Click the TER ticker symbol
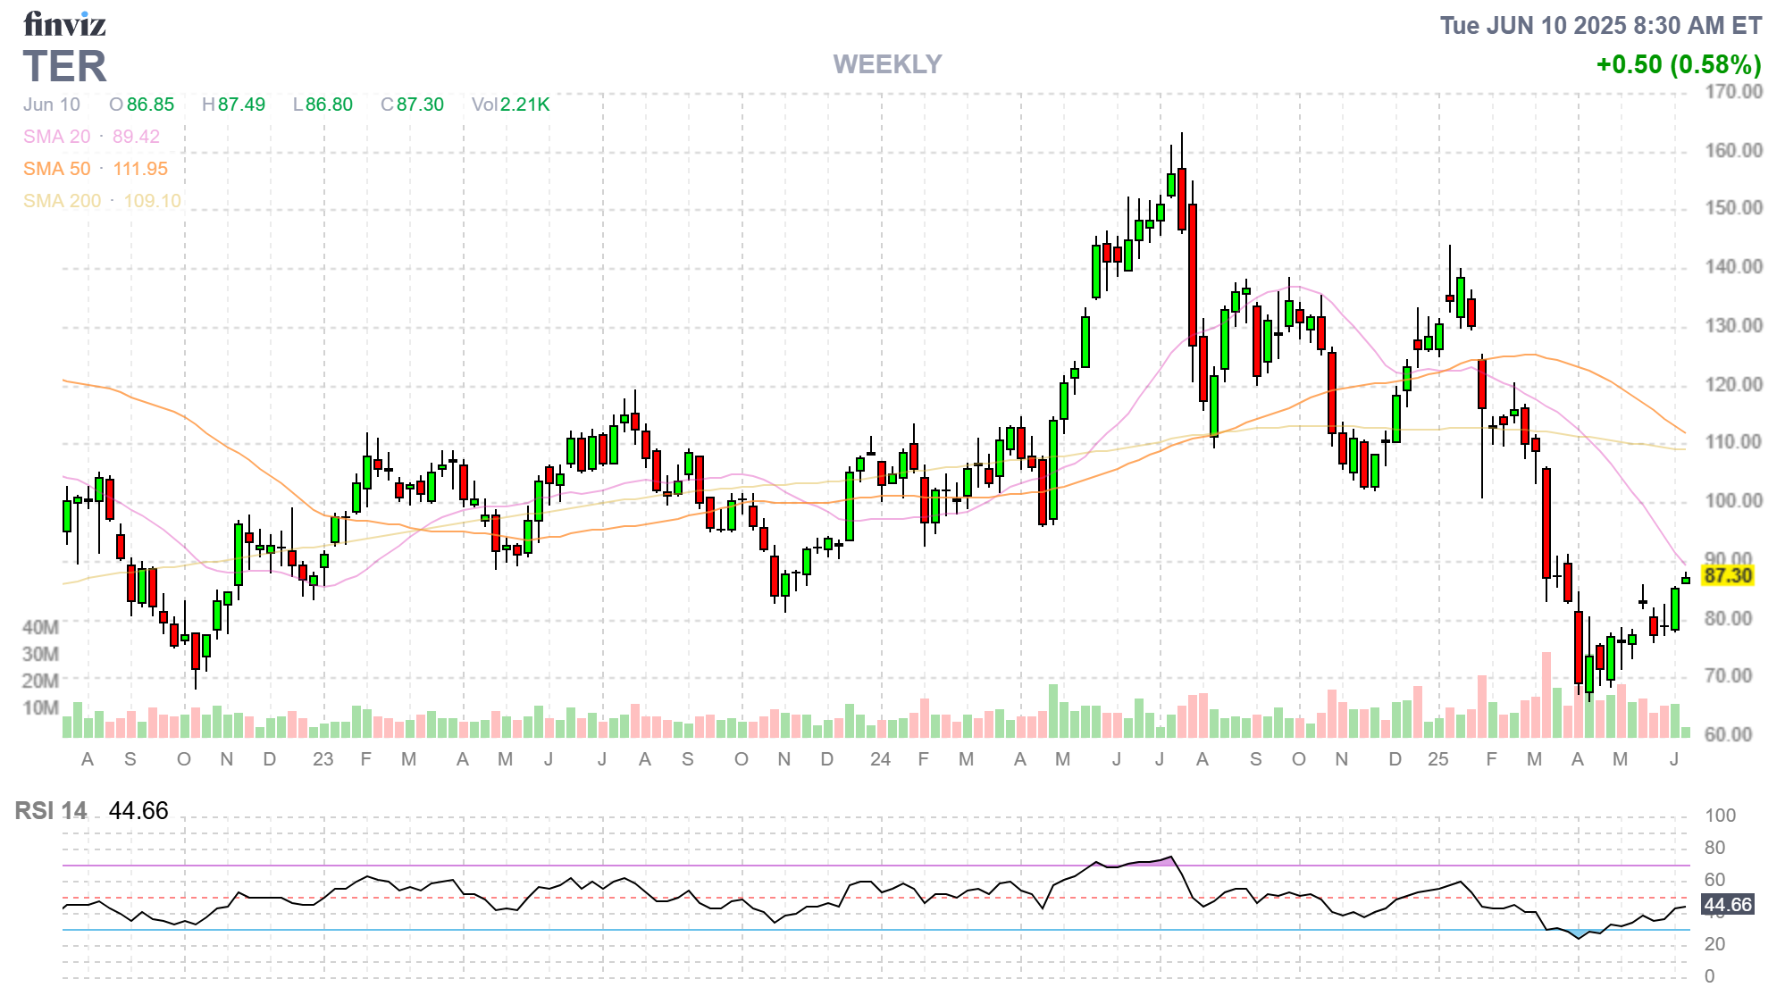 pyautogui.click(x=64, y=67)
